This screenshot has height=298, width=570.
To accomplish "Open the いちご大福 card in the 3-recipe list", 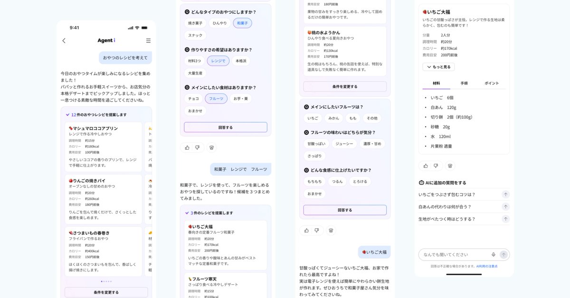I will pyautogui.click(x=226, y=245).
